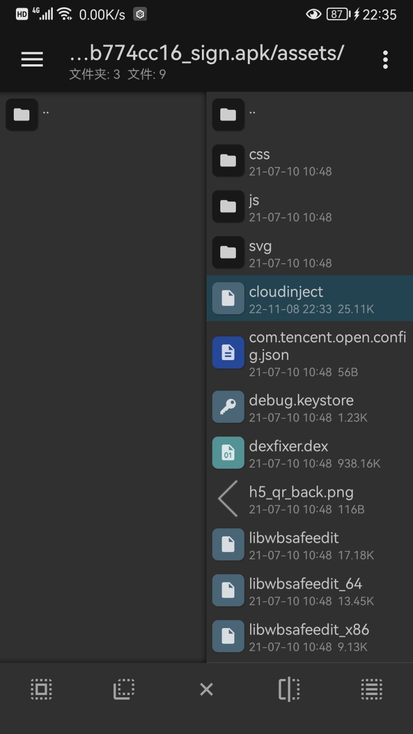
Task: Cancel selection with the X icon
Action: [206, 689]
